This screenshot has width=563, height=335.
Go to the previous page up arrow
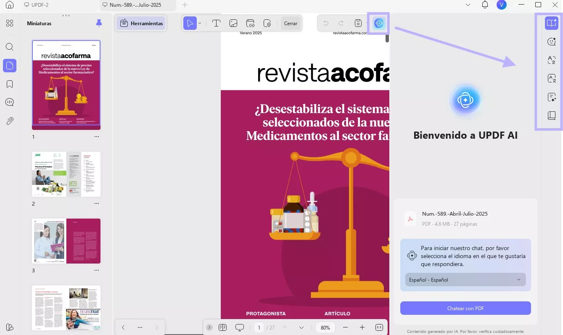[x=285, y=327]
